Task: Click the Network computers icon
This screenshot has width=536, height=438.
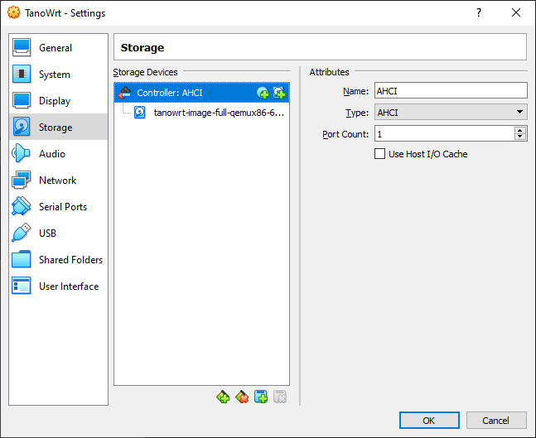Action: 22,180
